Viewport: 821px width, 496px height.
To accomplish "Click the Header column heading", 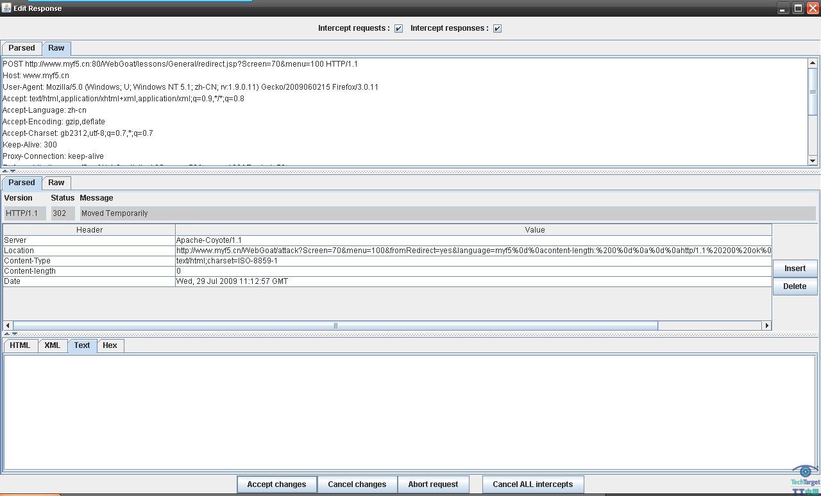I will [89, 229].
